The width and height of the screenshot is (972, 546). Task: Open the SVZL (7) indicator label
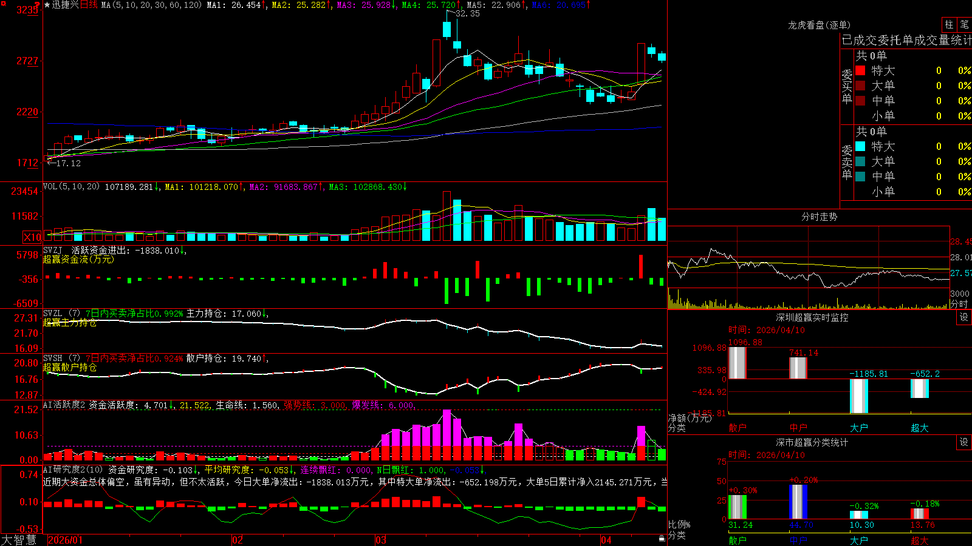[62, 314]
